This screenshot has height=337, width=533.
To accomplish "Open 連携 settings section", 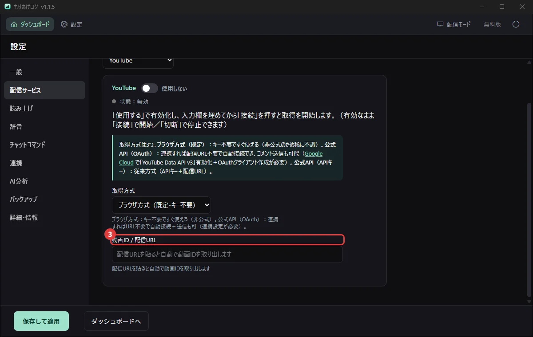I will pos(44,163).
